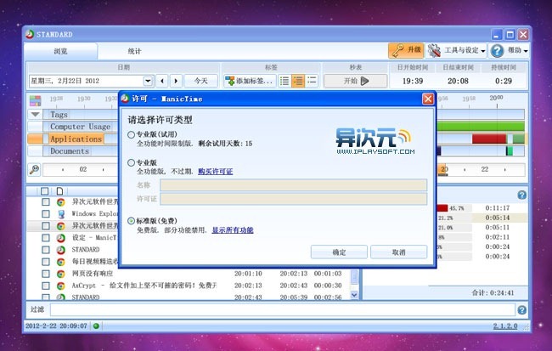Select the AxCrypt list entry

coord(144,286)
